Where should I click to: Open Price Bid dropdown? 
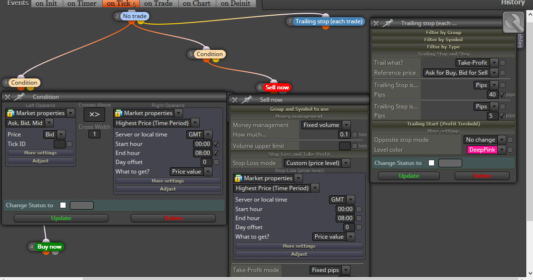coord(61,135)
